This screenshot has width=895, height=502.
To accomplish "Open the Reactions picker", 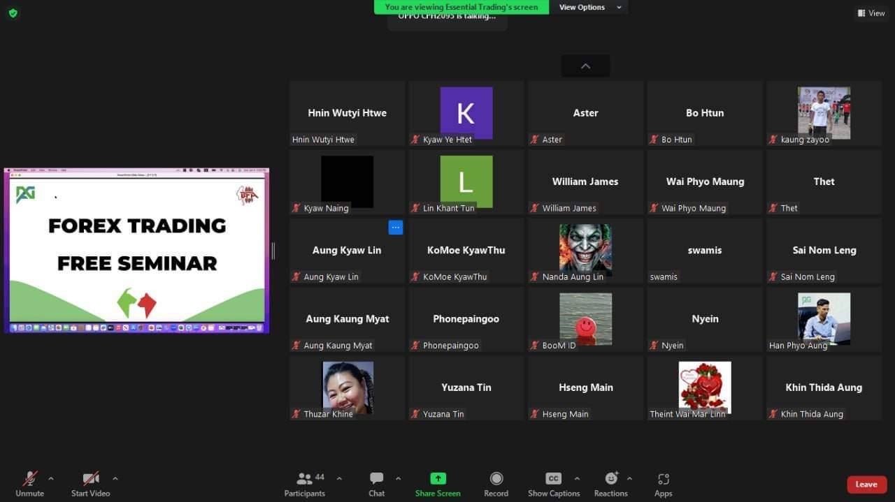I will pos(611,485).
